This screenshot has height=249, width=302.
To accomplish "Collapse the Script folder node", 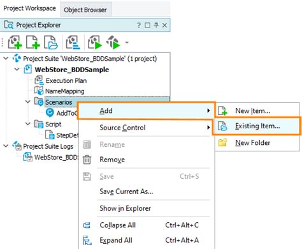I will coord(28,124).
